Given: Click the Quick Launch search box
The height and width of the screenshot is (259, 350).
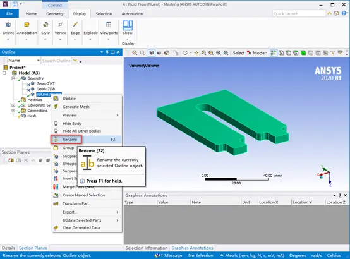Looking at the screenshot, I should 299,14.
